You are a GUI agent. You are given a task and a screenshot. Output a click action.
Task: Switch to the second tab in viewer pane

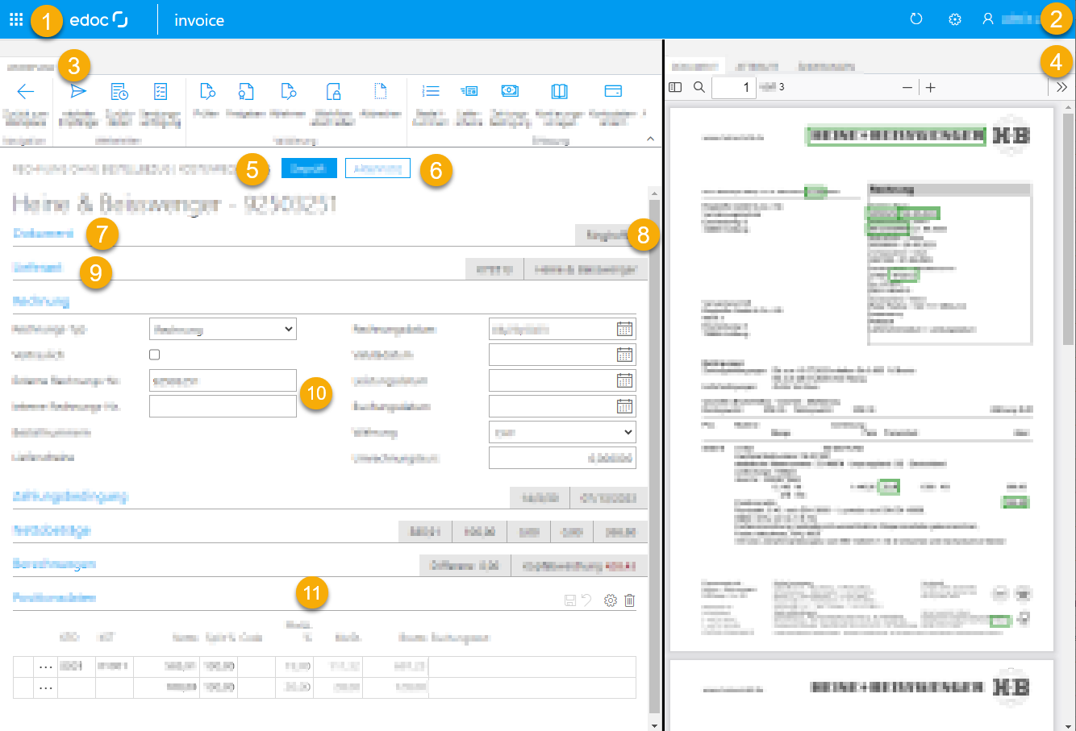[757, 66]
